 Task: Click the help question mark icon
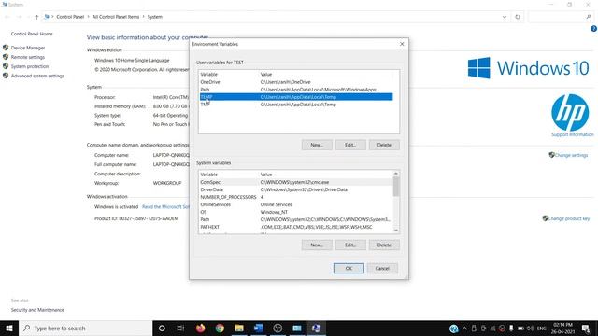pyautogui.click(x=594, y=29)
